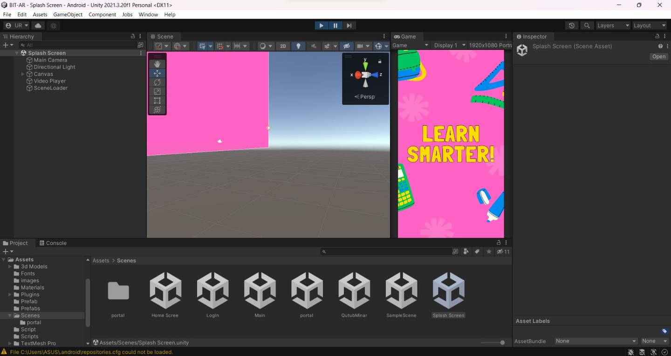Viewport: 671px width, 356px height.
Task: Open Scene view three-dot options menu
Action: [384, 36]
